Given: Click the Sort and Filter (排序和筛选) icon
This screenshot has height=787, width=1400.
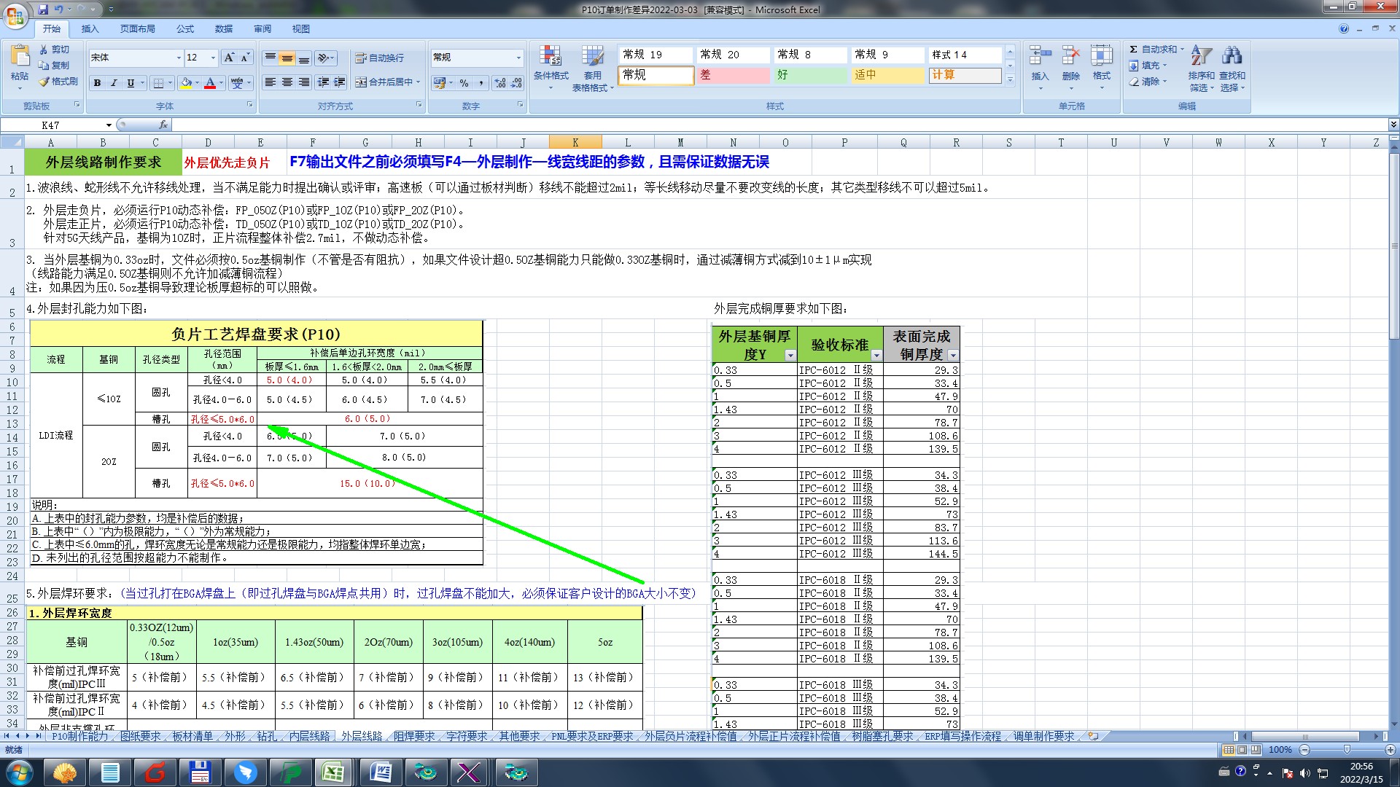Looking at the screenshot, I should click(x=1201, y=57).
